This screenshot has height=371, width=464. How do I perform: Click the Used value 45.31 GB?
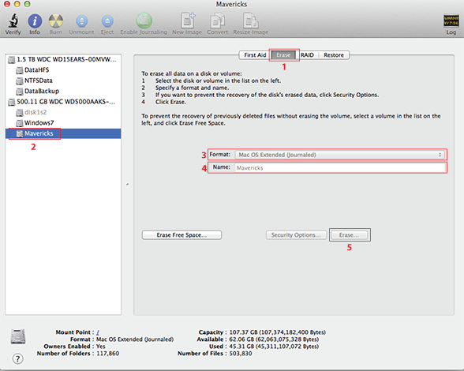click(274, 347)
